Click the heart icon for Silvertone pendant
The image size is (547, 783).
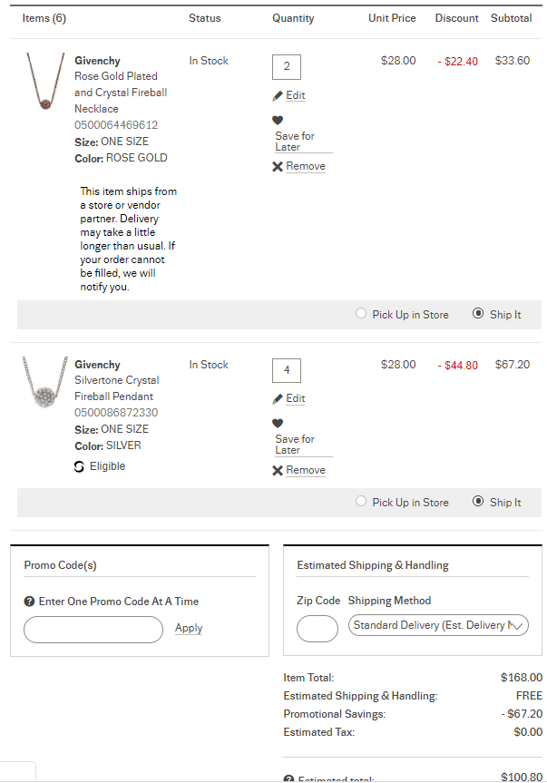pos(278,423)
